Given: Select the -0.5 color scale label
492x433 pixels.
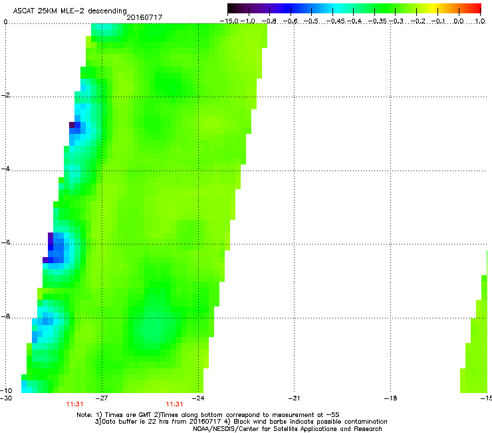Looking at the screenshot, I should [311, 21].
